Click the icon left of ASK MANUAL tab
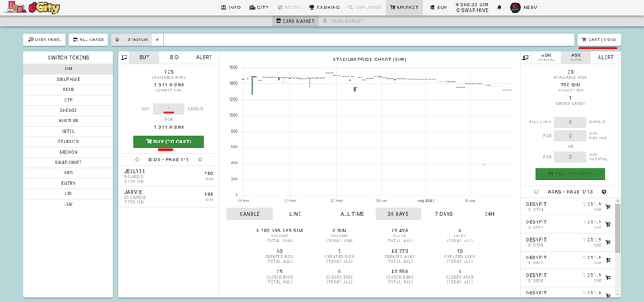The height and width of the screenshot is (302, 644). click(525, 58)
